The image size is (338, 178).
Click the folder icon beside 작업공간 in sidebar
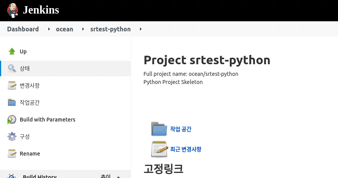(12, 102)
